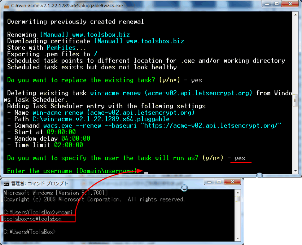Screen dimensions: 302x245
Task: Maximize the wacs.exe console window
Action: (277, 4)
